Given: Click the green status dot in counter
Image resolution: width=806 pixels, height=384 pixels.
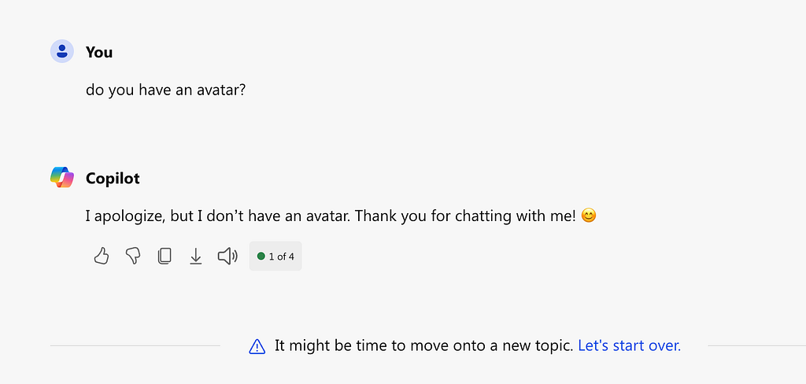Looking at the screenshot, I should pos(261,256).
